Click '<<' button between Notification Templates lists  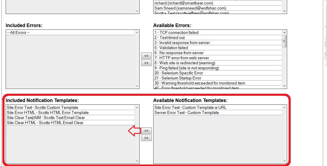[x=146, y=131]
